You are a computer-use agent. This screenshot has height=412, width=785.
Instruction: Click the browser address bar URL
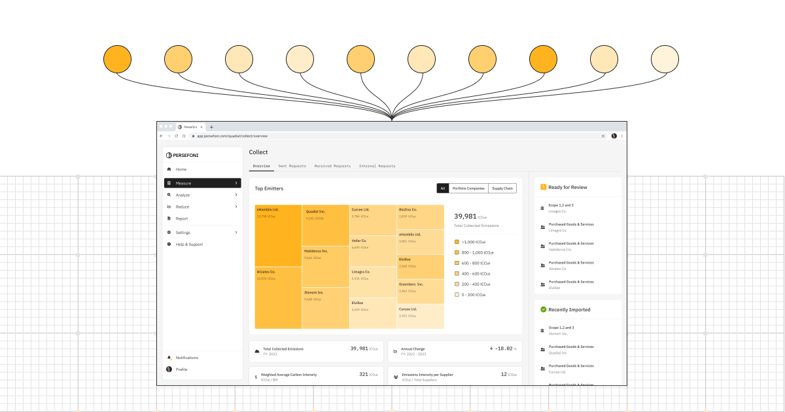pos(232,135)
